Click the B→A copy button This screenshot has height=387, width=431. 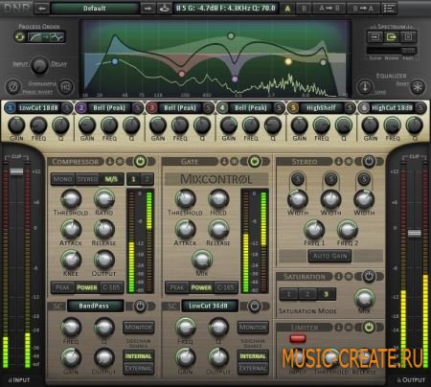click(x=363, y=9)
